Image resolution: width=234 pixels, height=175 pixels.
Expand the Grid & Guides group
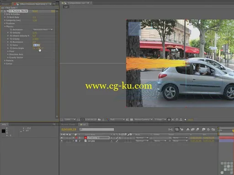5,14
